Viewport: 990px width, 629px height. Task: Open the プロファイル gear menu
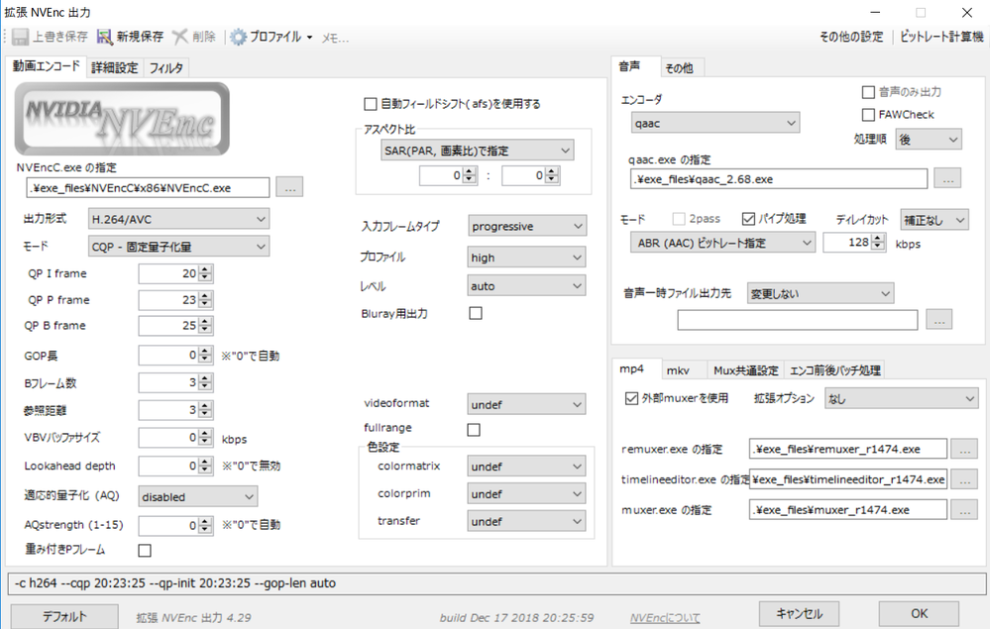[x=272, y=38]
